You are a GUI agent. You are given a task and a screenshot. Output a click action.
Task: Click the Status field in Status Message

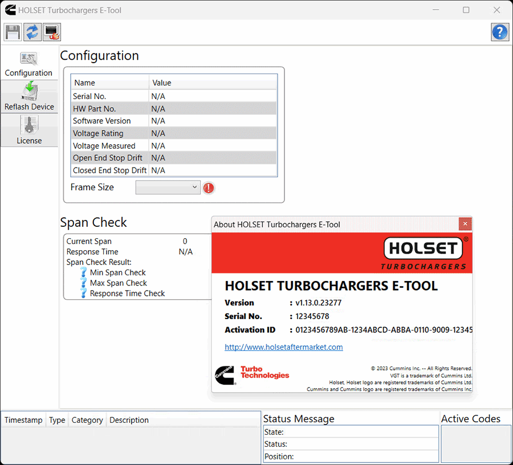tap(351, 444)
